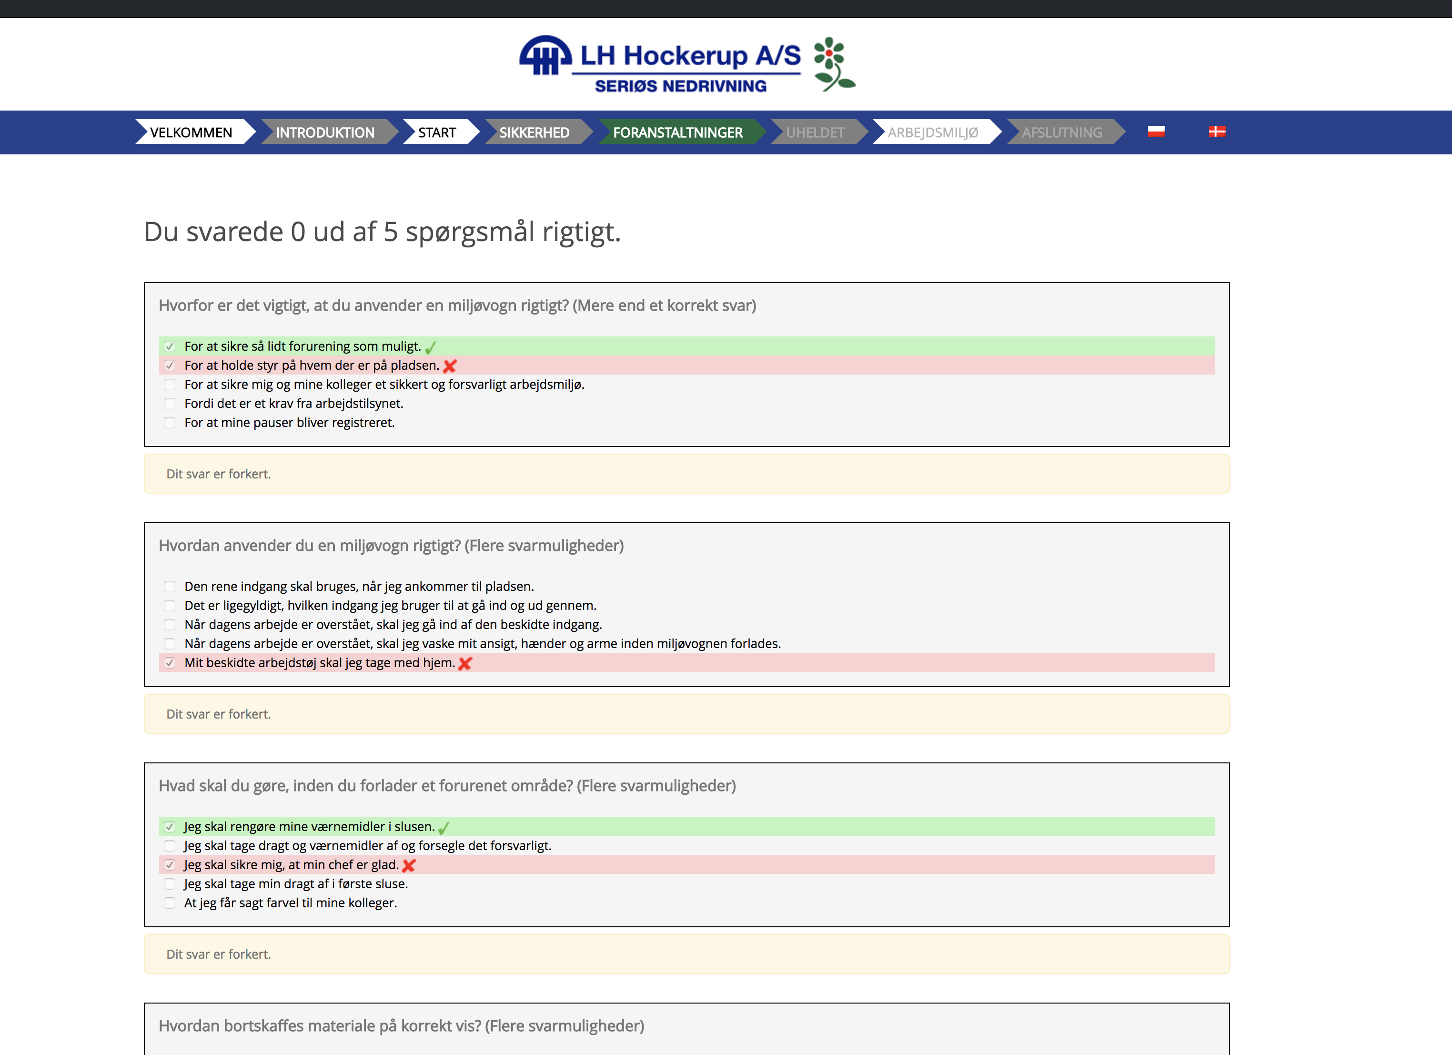
Task: Check 'Jeg skal tage min dragt af i første sluse'
Action: 170,884
